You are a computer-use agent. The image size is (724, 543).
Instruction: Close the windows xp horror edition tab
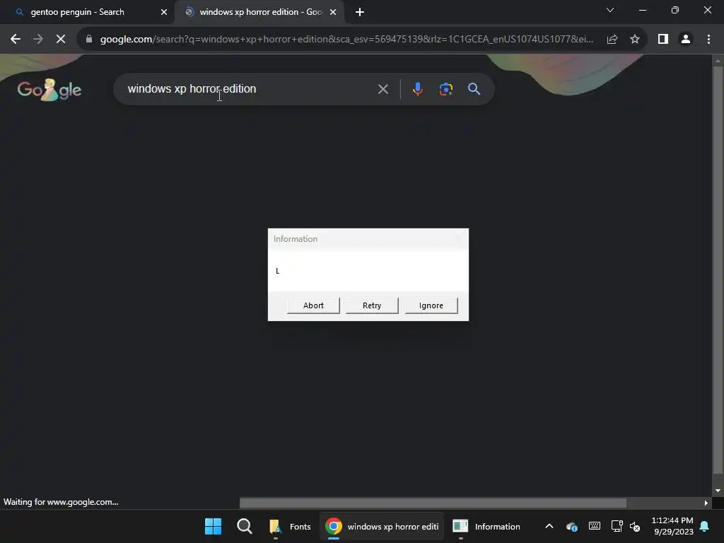[333, 13]
